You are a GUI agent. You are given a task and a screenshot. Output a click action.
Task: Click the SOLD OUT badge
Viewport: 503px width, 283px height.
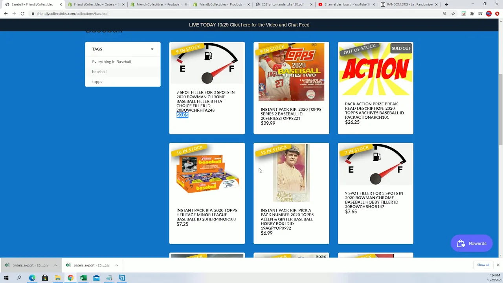pyautogui.click(x=401, y=48)
